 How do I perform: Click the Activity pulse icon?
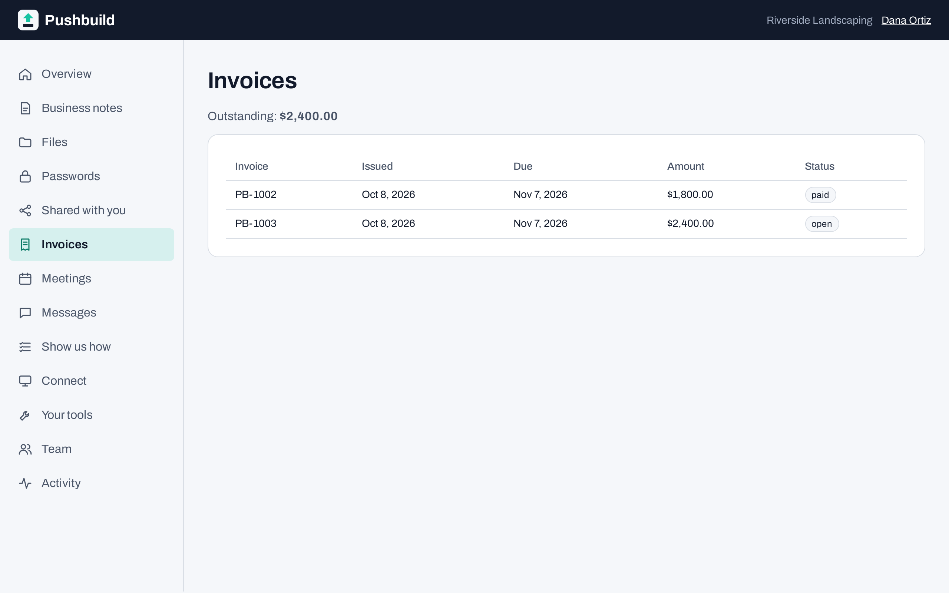(25, 484)
